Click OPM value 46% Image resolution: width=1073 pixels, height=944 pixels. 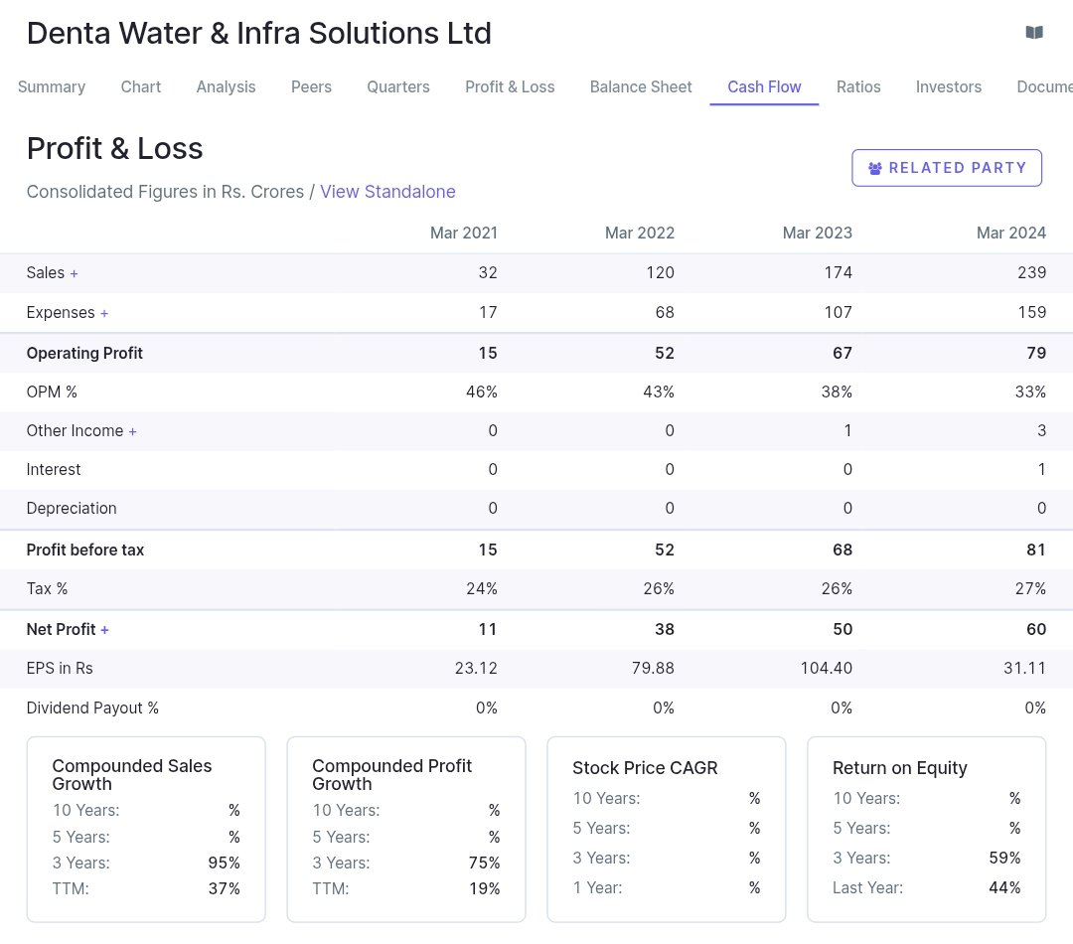pyautogui.click(x=481, y=393)
